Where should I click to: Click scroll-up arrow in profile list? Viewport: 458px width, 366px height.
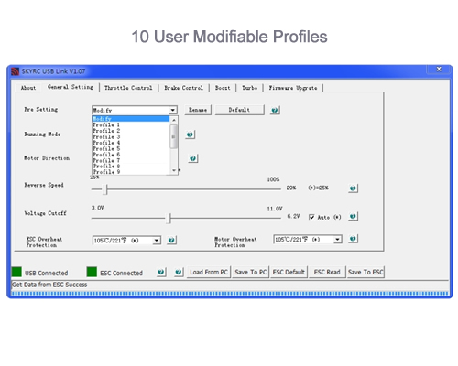click(x=174, y=120)
